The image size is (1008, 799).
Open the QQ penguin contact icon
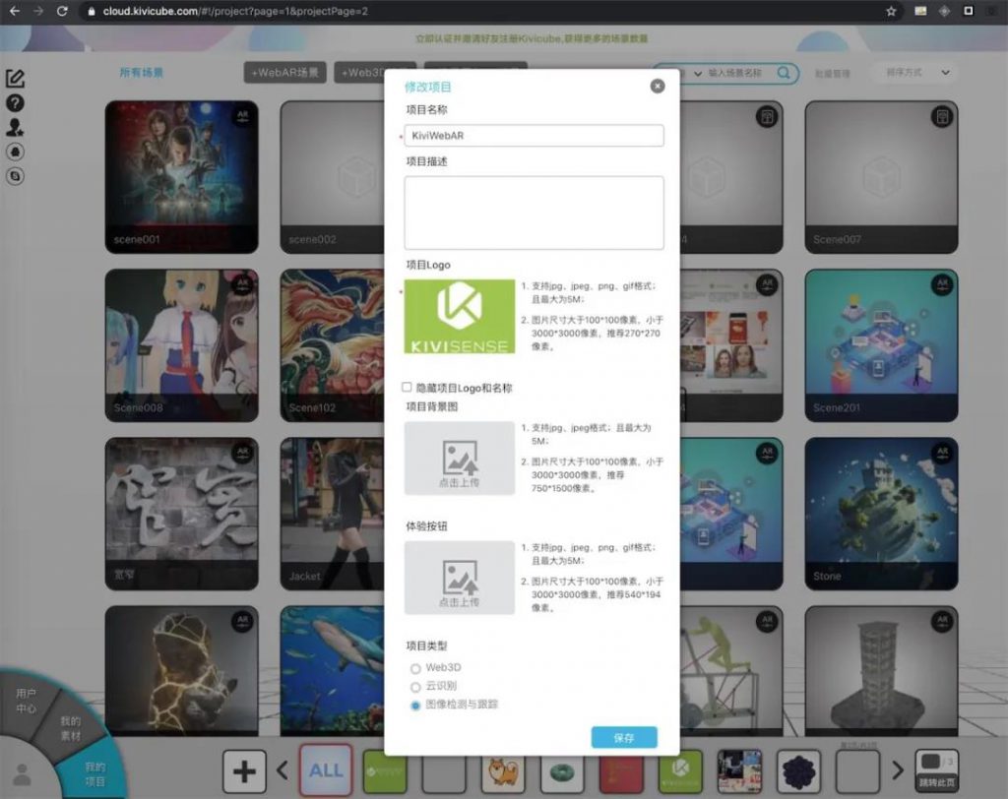tap(15, 152)
